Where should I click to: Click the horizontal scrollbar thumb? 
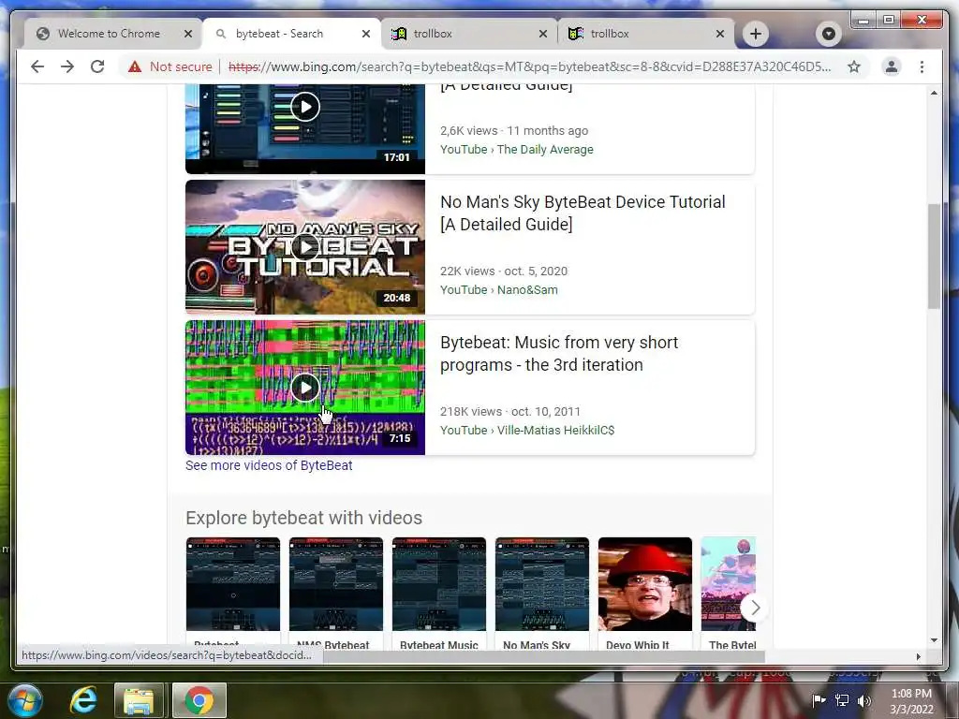pos(543,656)
